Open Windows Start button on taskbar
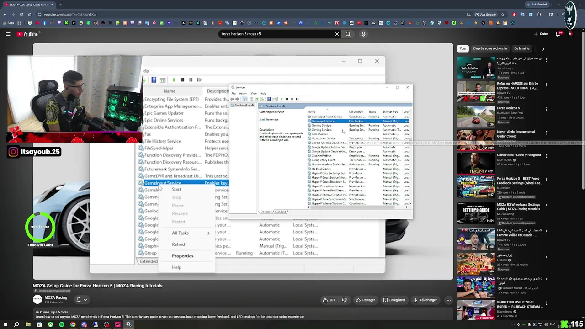This screenshot has height=329, width=585. (5, 324)
